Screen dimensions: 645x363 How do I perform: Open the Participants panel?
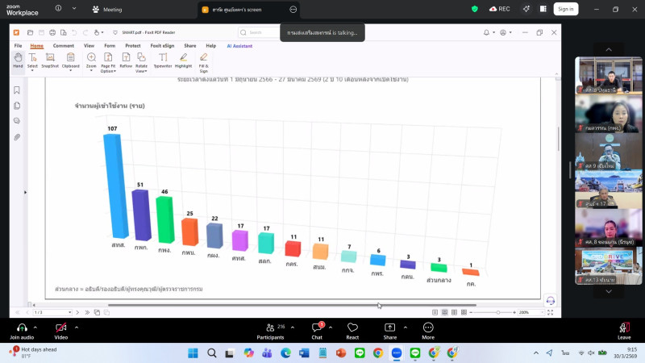(x=270, y=328)
